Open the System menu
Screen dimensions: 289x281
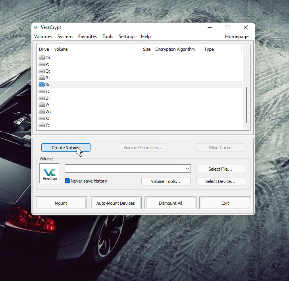tap(65, 37)
